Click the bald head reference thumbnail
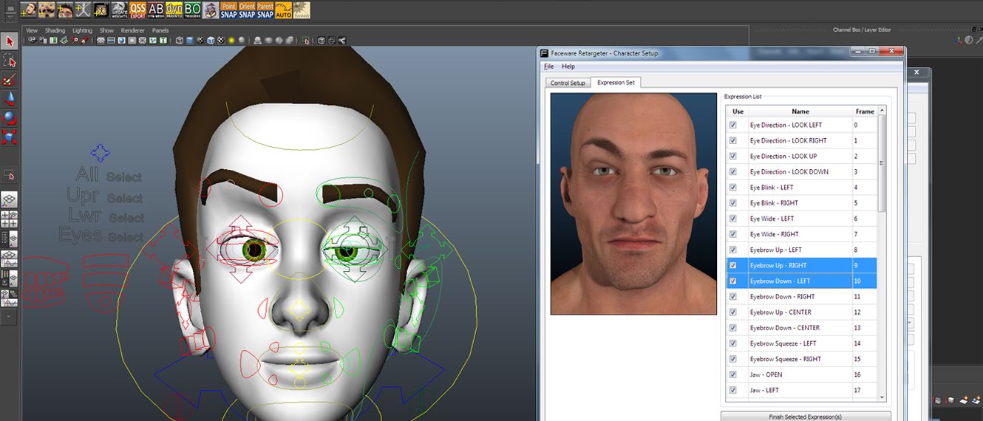 click(x=633, y=203)
